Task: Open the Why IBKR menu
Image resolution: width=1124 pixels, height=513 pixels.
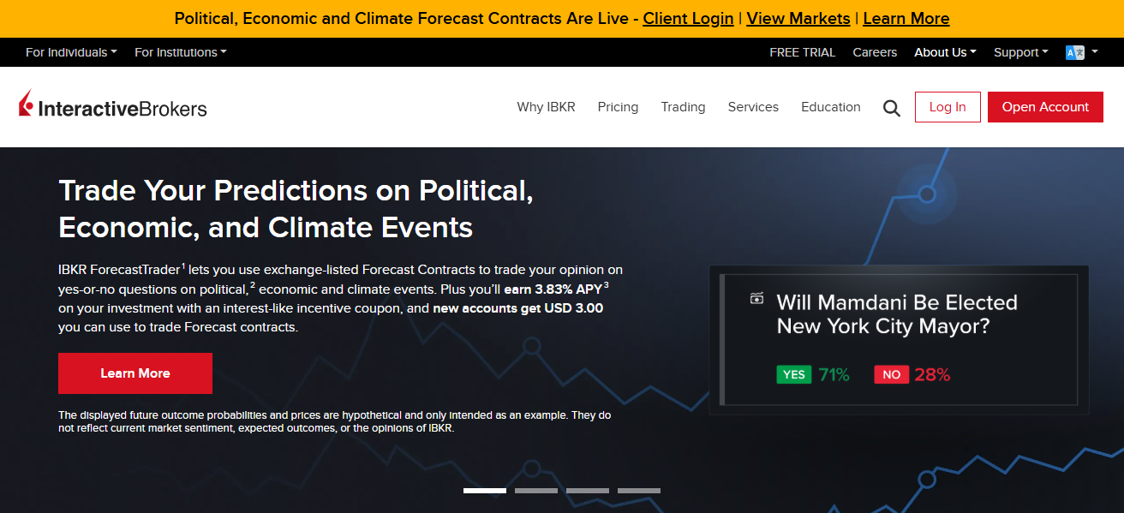Action: (x=546, y=107)
